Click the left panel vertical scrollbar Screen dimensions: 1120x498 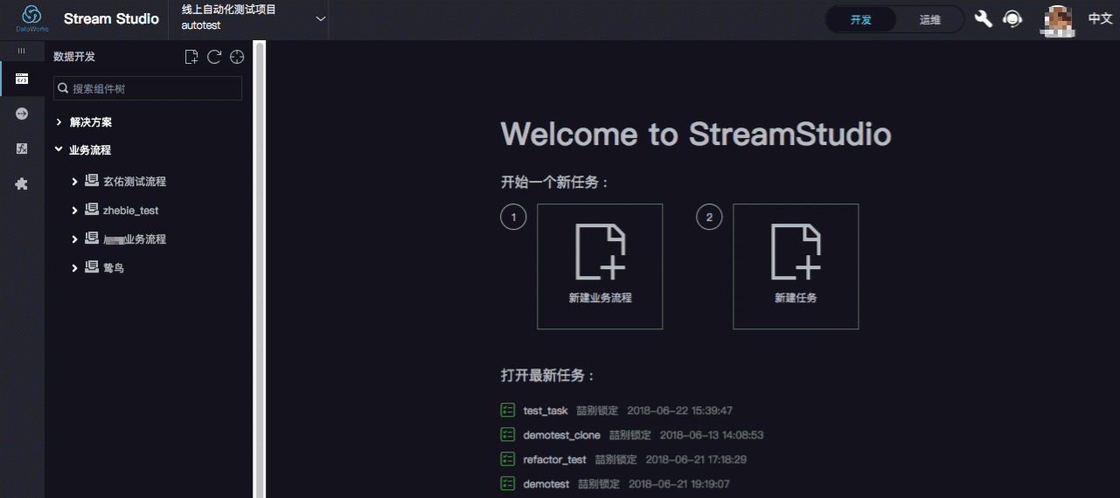pos(259,269)
